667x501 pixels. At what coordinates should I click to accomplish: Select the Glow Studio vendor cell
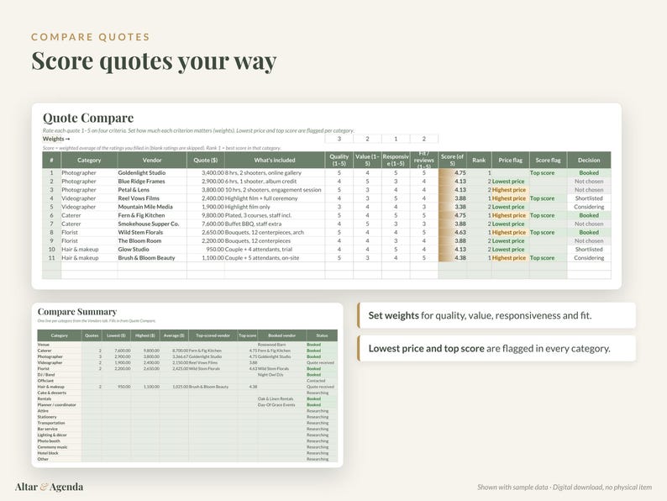tap(152, 250)
